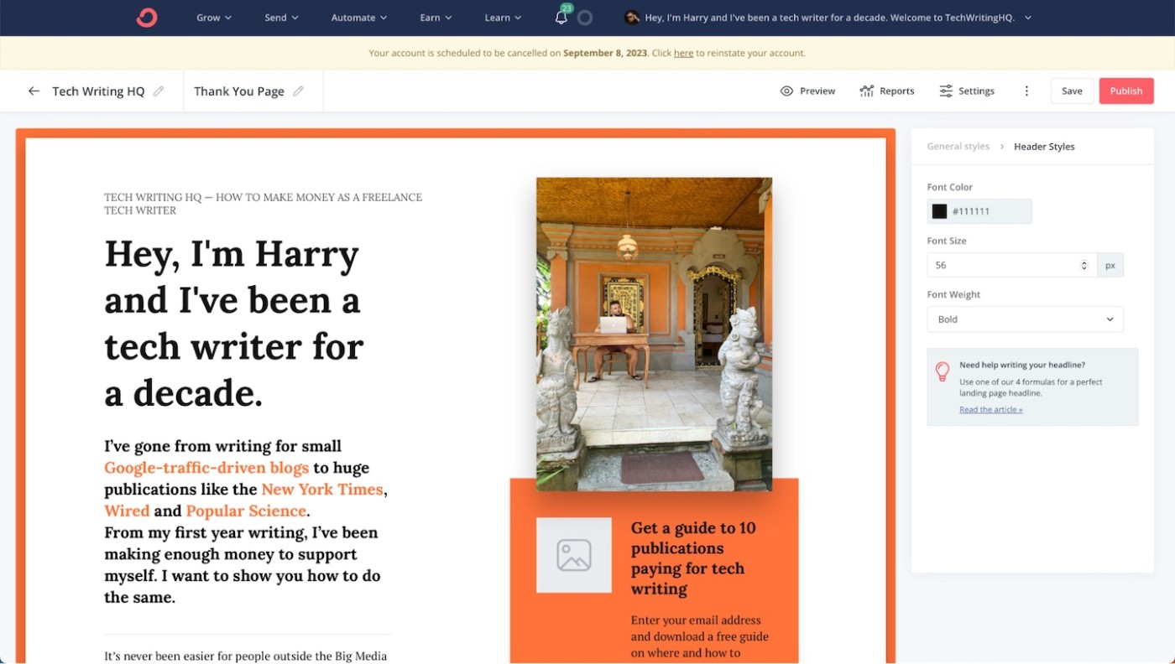Open the Learn menu

(503, 18)
